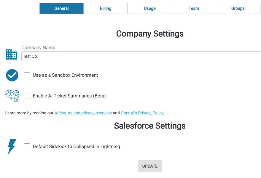Toggle Enable AI Ticket Summaries (Beta) checkbox
Image resolution: width=261 pixels, height=178 pixels.
[x=27, y=96]
